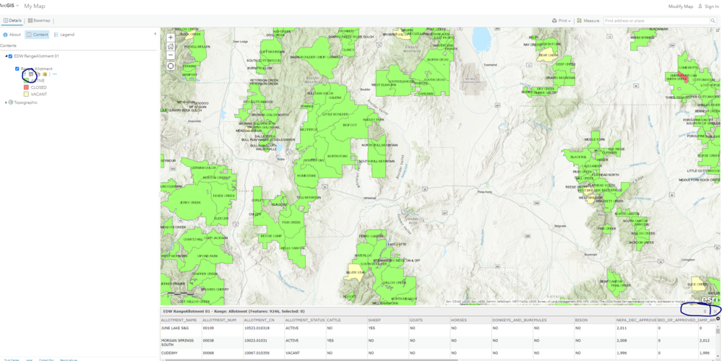722x361 pixels.
Task: Click the ALLOTMENT_CN column header
Action: click(x=264, y=320)
